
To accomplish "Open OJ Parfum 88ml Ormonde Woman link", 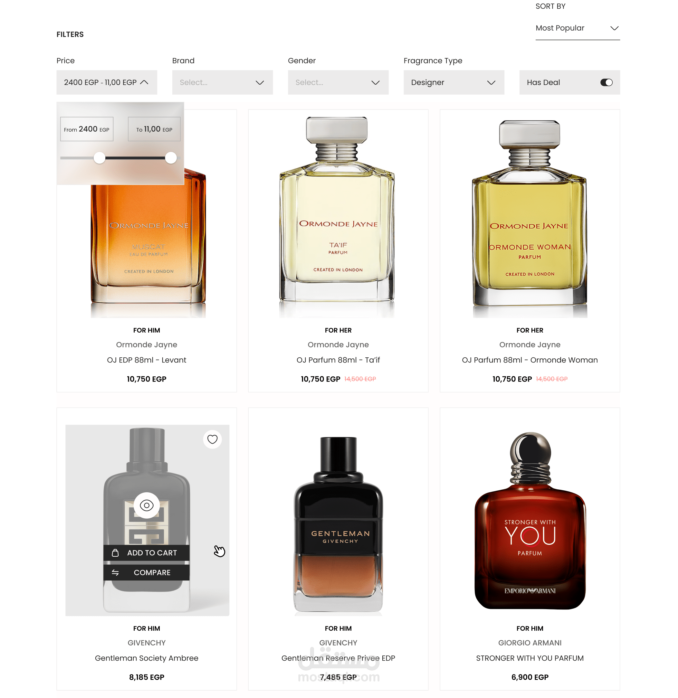I will (530, 360).
